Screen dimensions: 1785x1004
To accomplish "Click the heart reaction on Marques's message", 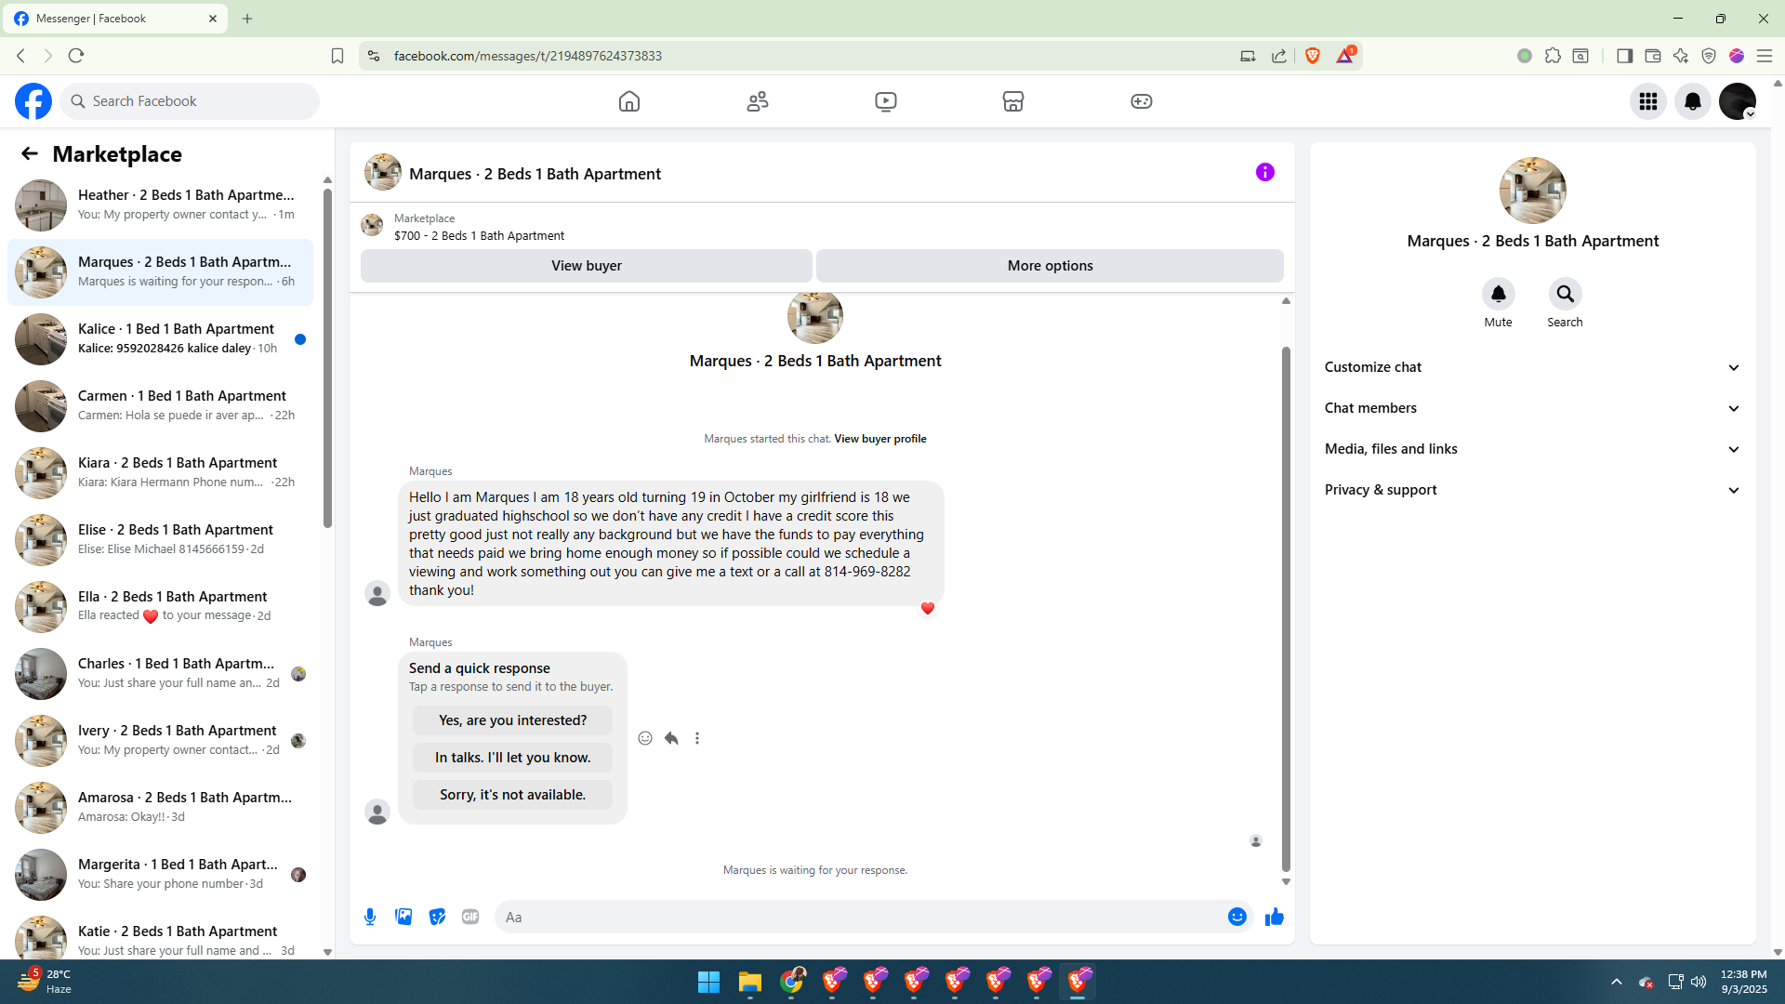I will [x=928, y=609].
